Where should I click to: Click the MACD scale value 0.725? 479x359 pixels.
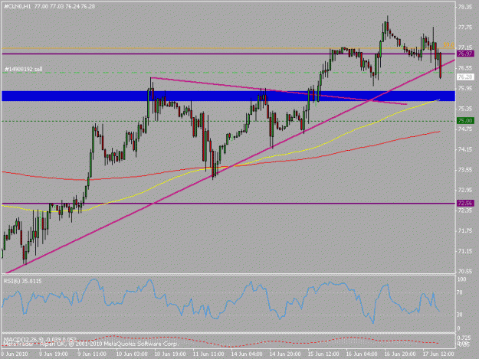[x=464, y=338]
